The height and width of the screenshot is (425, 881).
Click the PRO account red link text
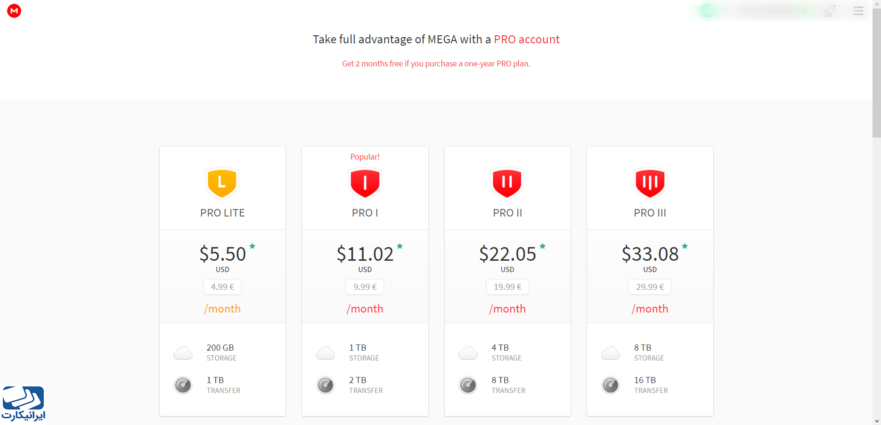pyautogui.click(x=527, y=40)
